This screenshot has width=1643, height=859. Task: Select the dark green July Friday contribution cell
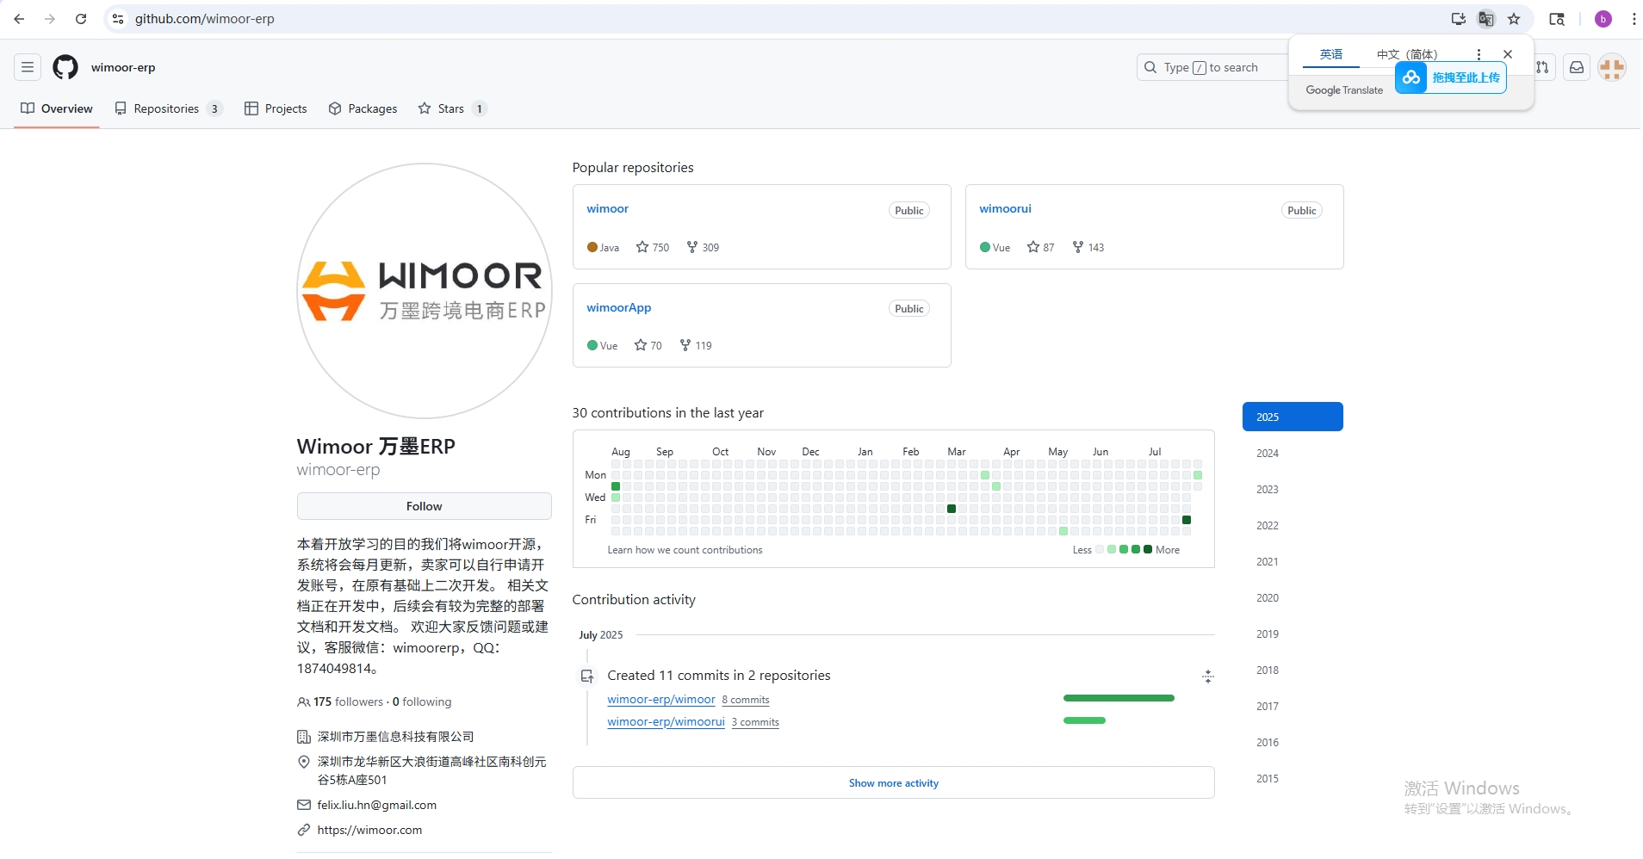coord(1187,520)
